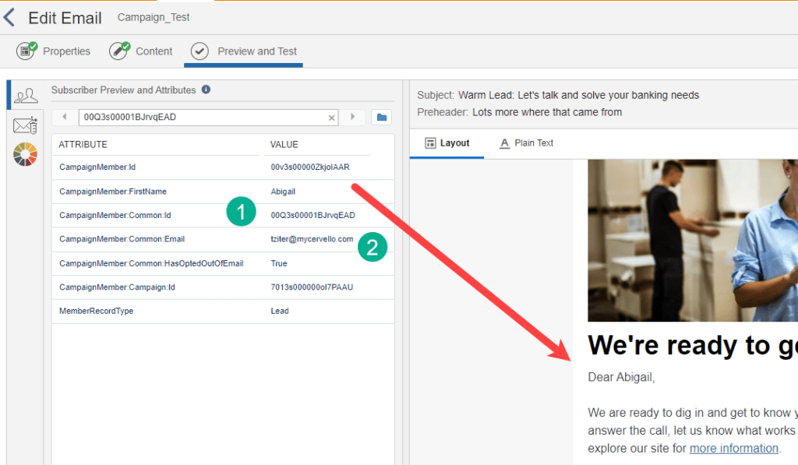Go to next subscriber arrow
The height and width of the screenshot is (465, 798).
[x=352, y=117]
